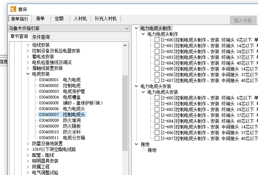
Task: Expand the 配管、配线 node
Action: pyautogui.click(x=28, y=155)
